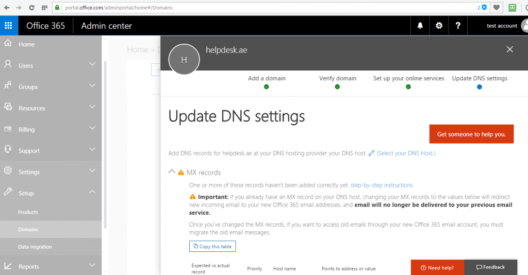Click the green extension icon in browser toolbar
This screenshot has height=275, width=528.
(512, 7)
